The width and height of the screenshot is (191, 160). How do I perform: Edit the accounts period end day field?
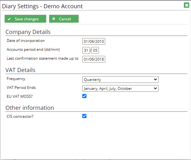(86, 50)
